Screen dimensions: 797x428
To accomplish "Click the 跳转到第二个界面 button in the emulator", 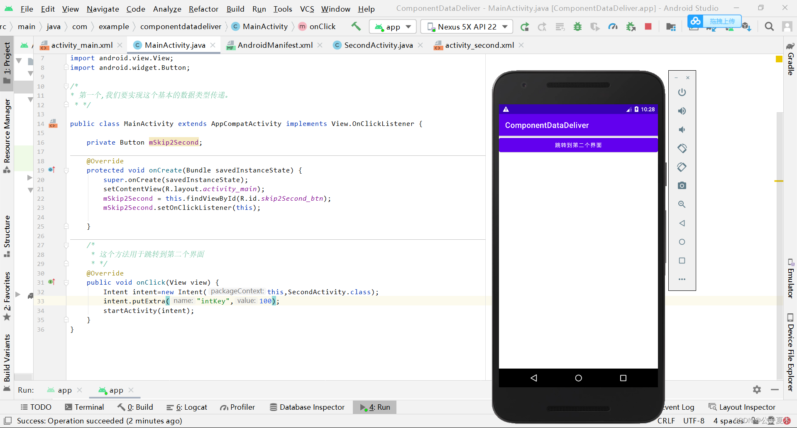I will point(578,145).
